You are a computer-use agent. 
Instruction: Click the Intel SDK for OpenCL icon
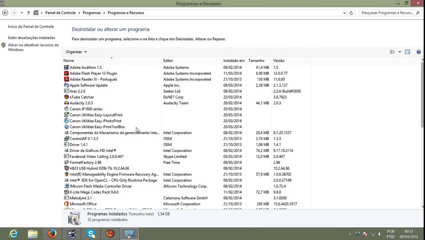[66, 180]
